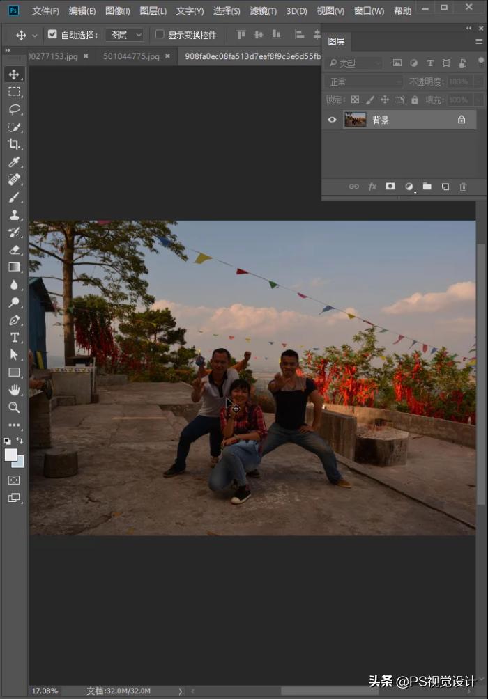Screen dimensions: 488x699
Task: Switch to the 501044775.jpg document tab
Action: click(x=131, y=56)
